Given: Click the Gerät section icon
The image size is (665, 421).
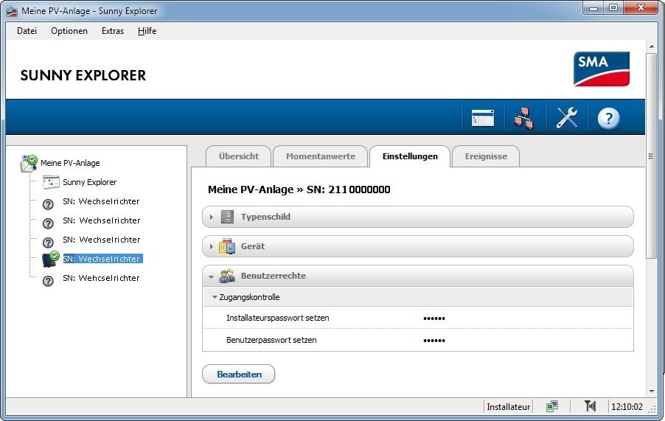Looking at the screenshot, I should [x=227, y=246].
